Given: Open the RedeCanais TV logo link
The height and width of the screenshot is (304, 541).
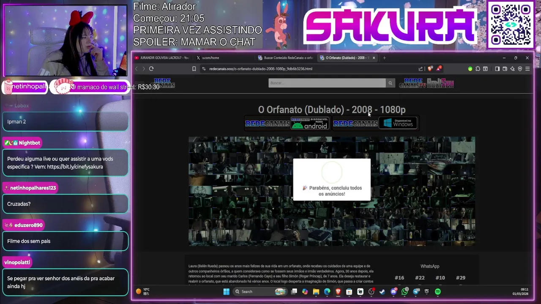Looking at the screenshot, I should 413,83.
